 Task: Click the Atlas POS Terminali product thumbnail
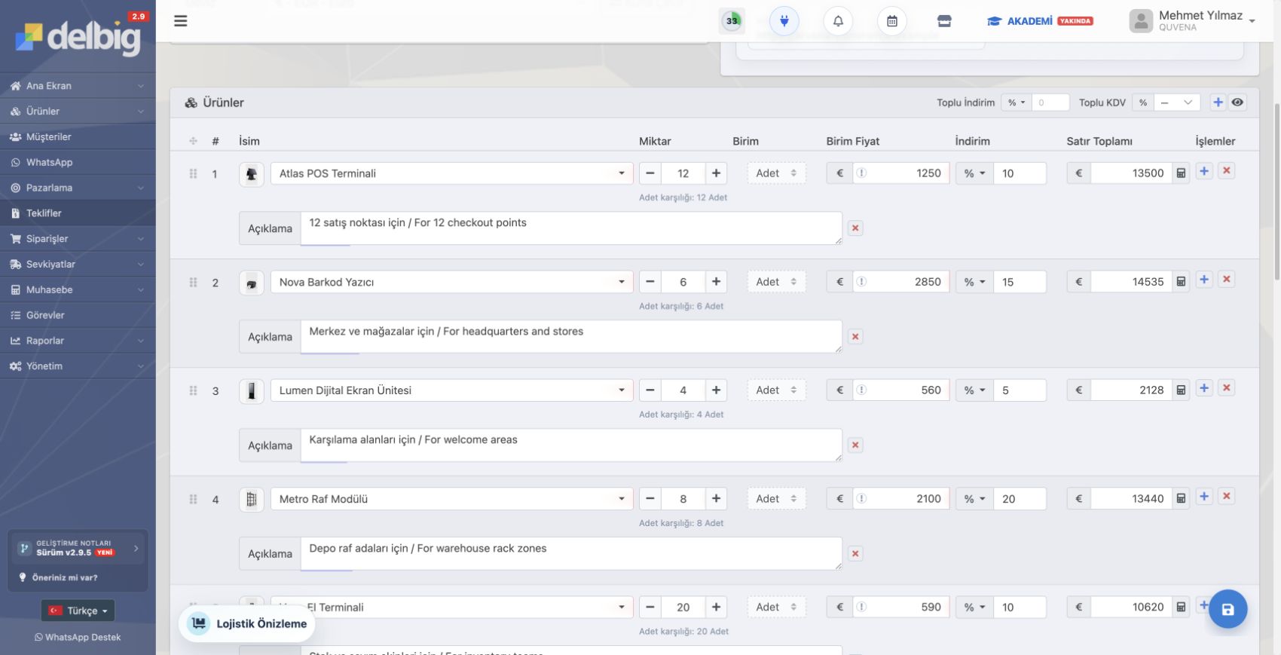[252, 174]
